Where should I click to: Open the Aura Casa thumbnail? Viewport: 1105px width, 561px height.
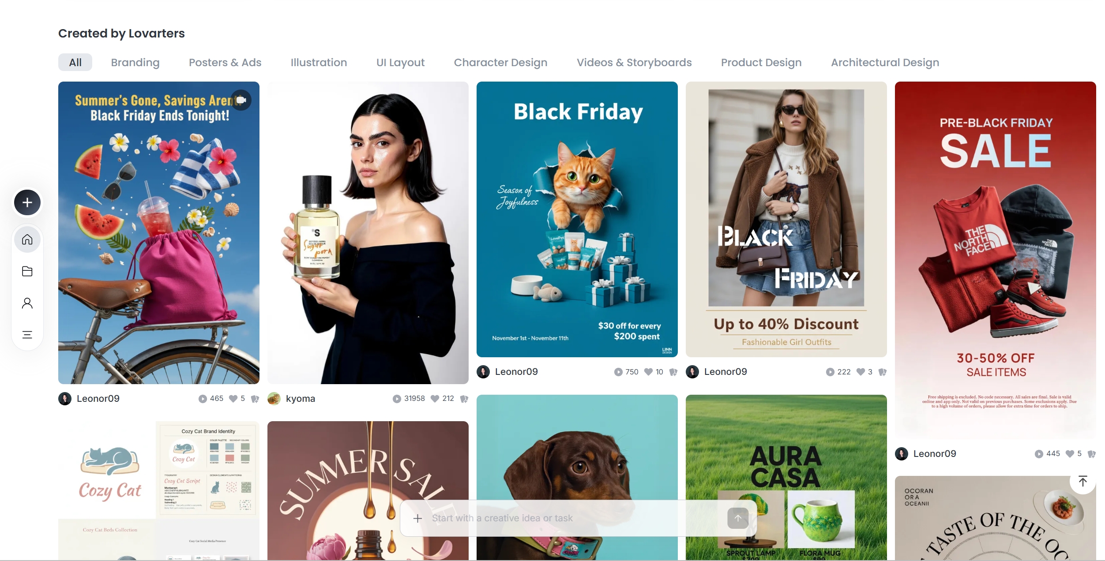[x=786, y=477]
